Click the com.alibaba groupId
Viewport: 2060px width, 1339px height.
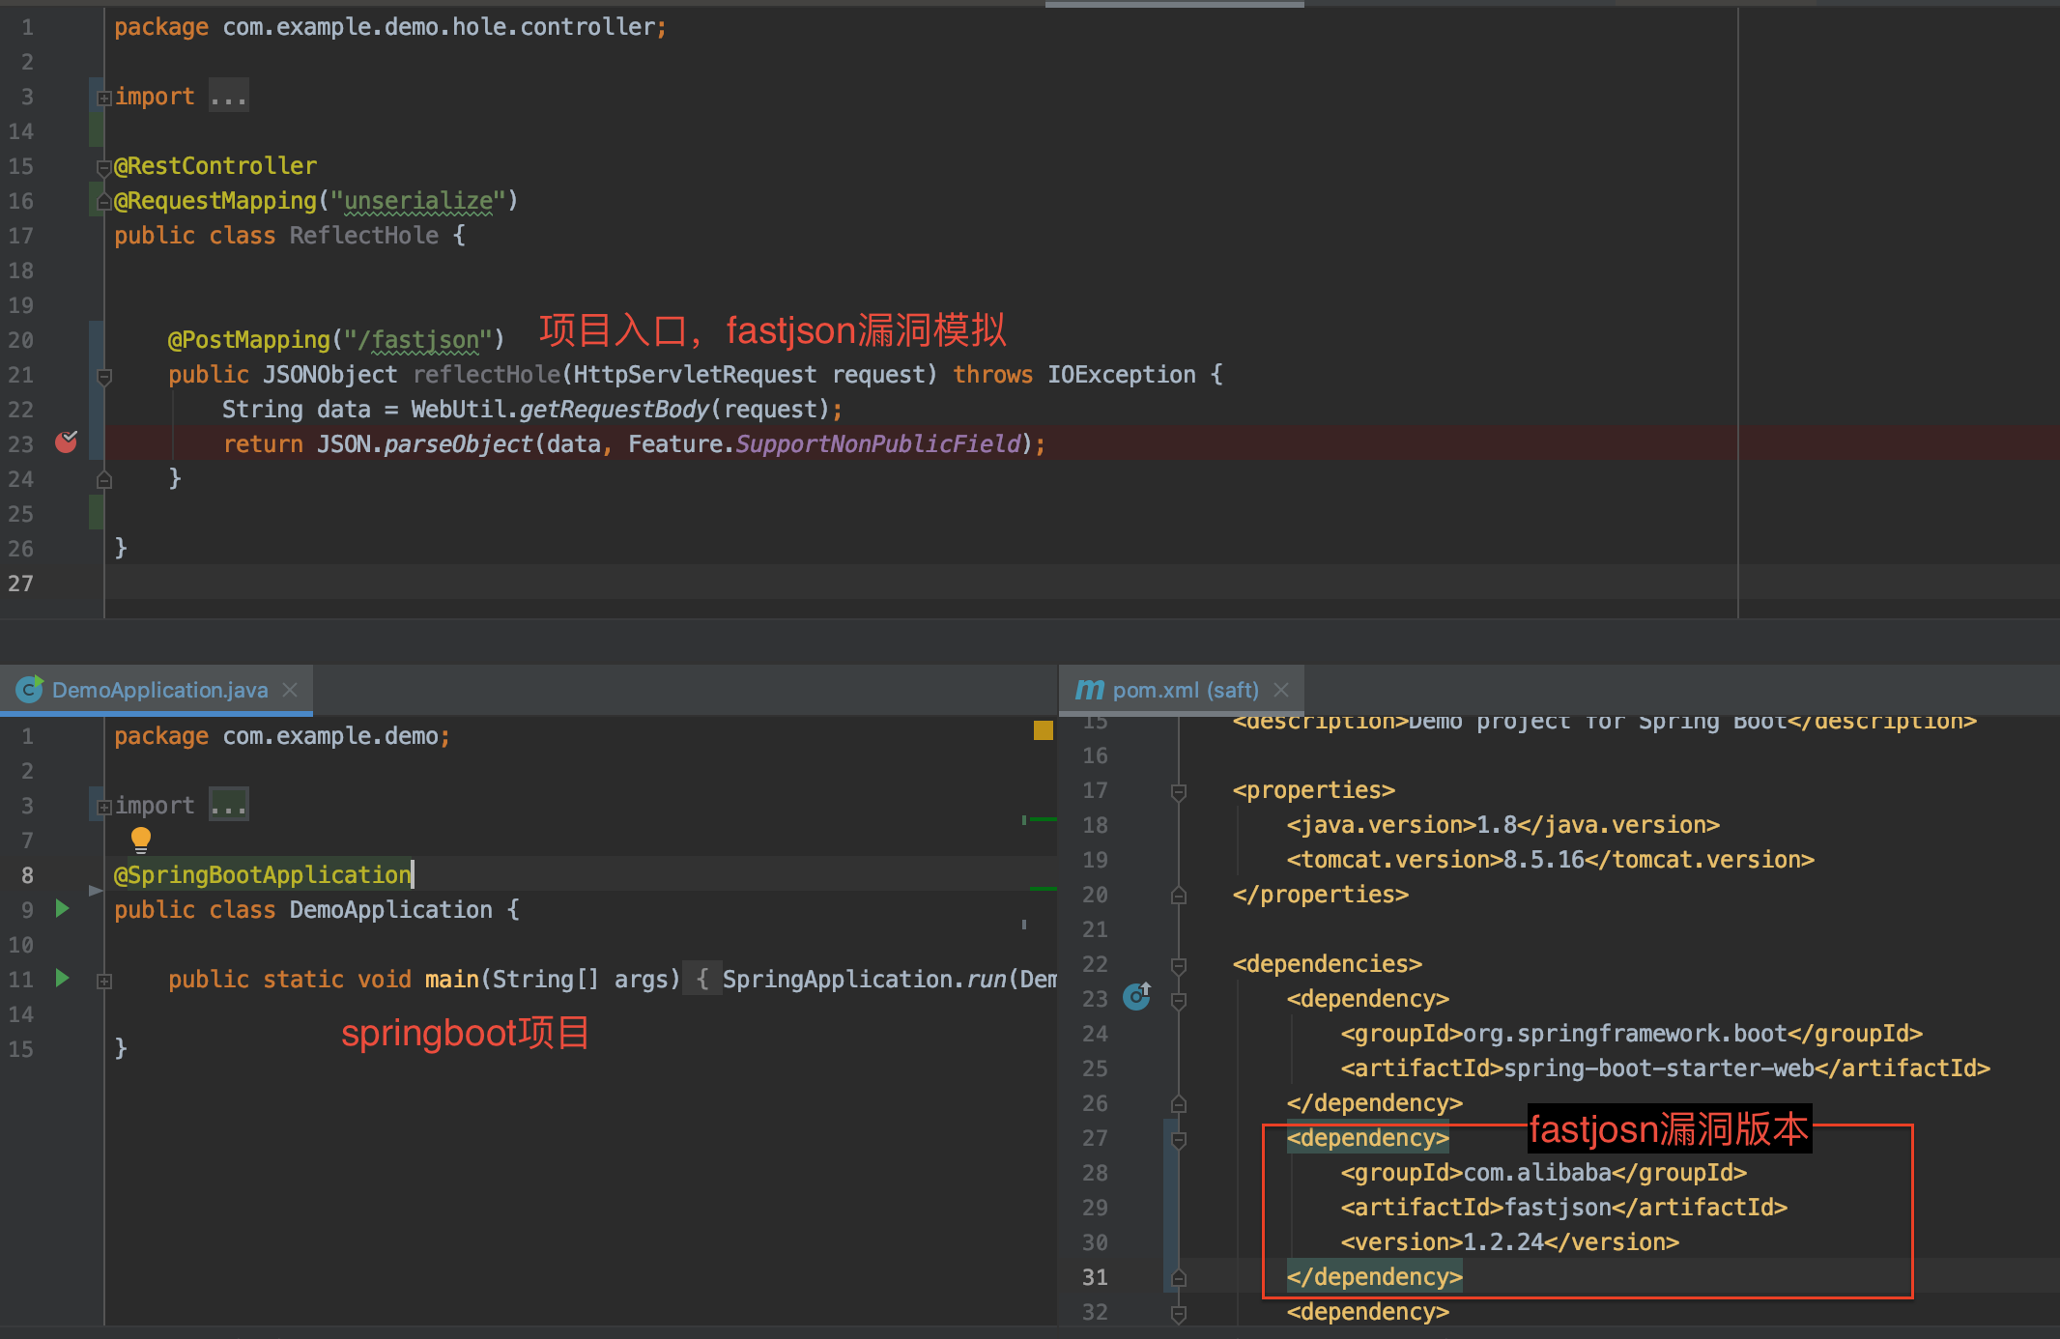1537,1172
